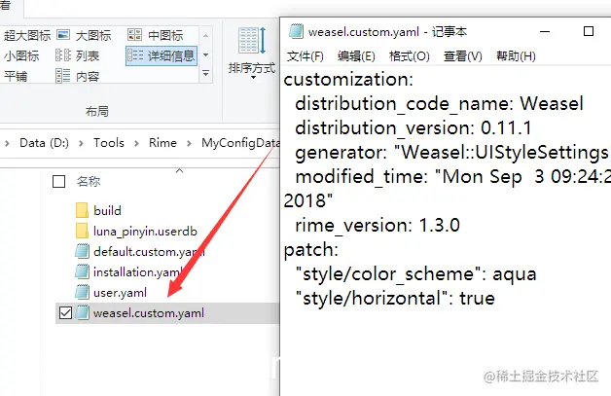Switch to Medium icons view

pyautogui.click(x=156, y=35)
